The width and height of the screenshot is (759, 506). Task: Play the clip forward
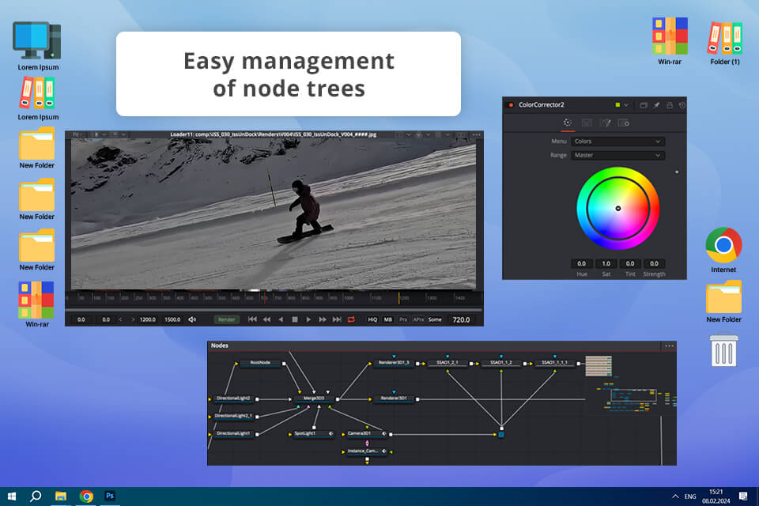coord(308,319)
